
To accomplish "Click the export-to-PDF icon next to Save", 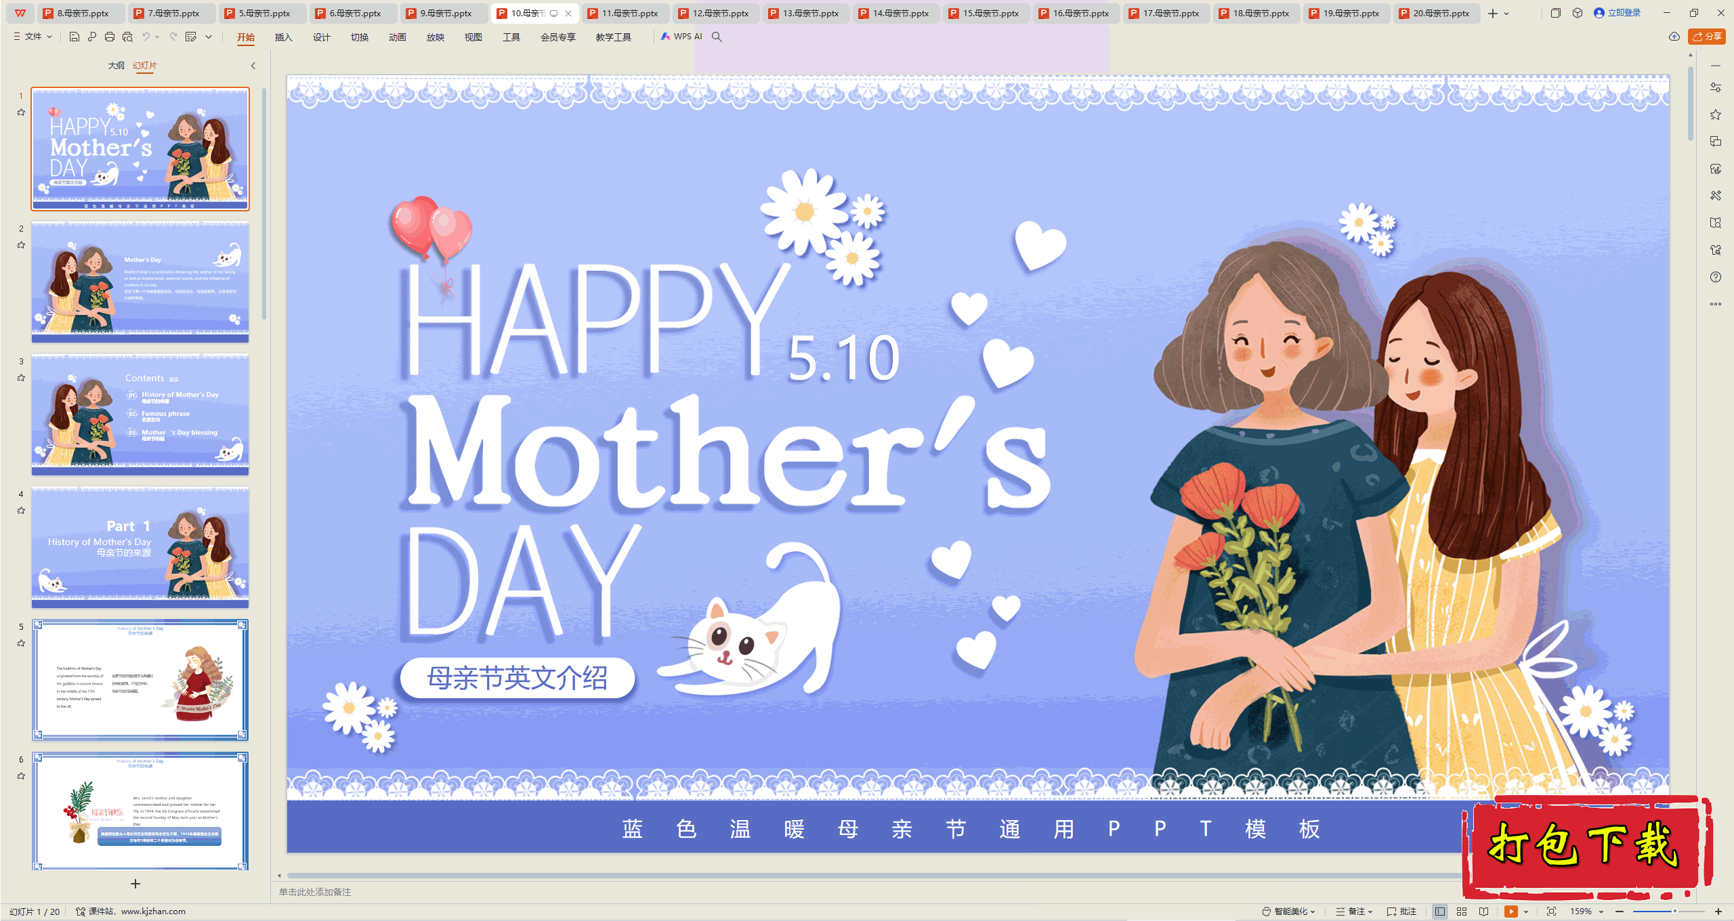I will pos(92,37).
